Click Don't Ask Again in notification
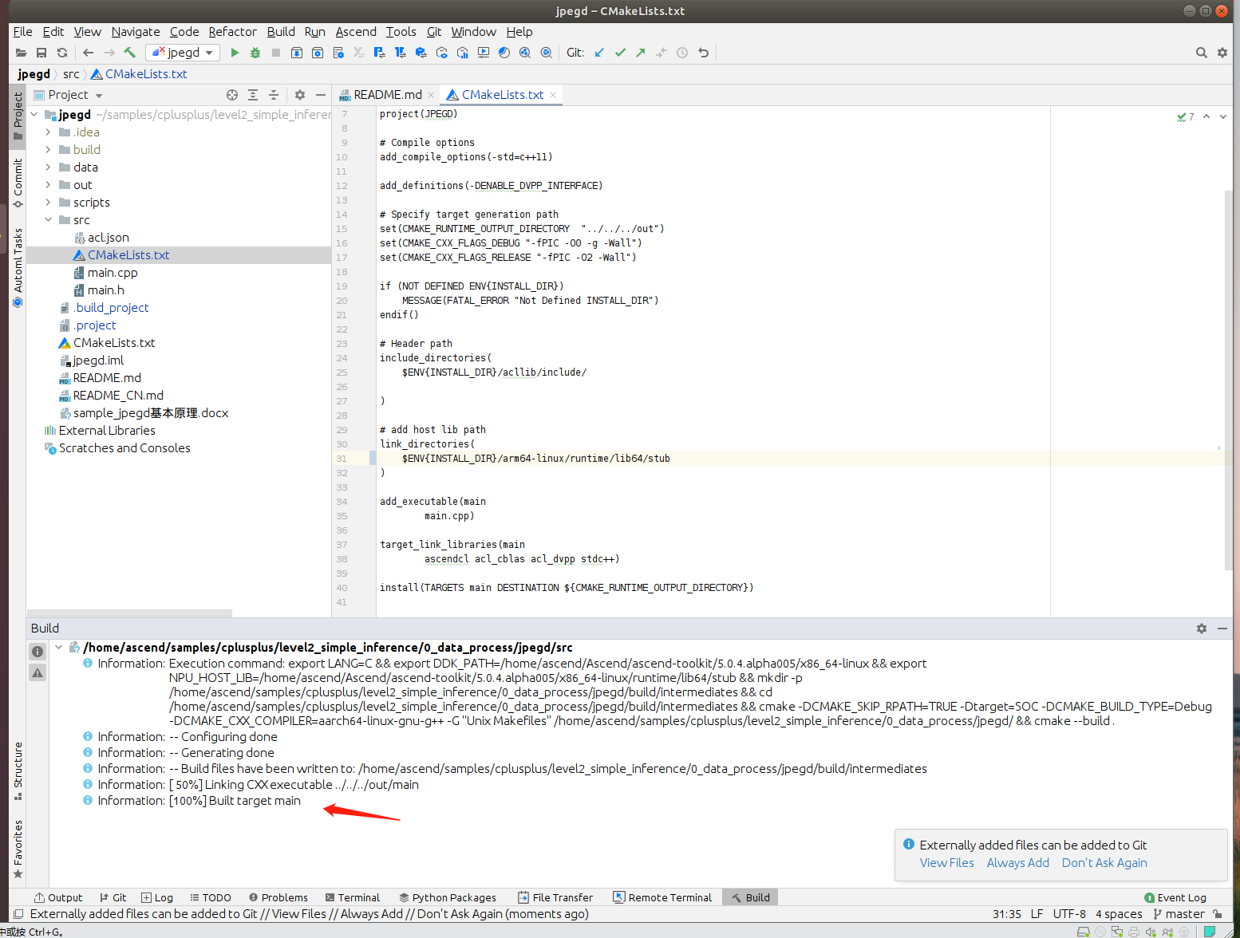This screenshot has height=938, width=1240. [1104, 863]
